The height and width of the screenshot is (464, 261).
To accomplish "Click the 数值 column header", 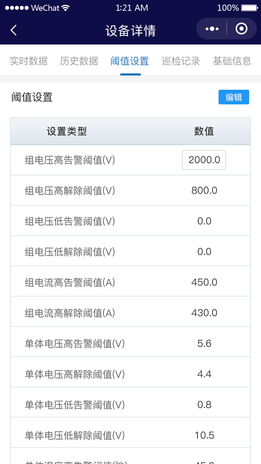I will tap(204, 131).
